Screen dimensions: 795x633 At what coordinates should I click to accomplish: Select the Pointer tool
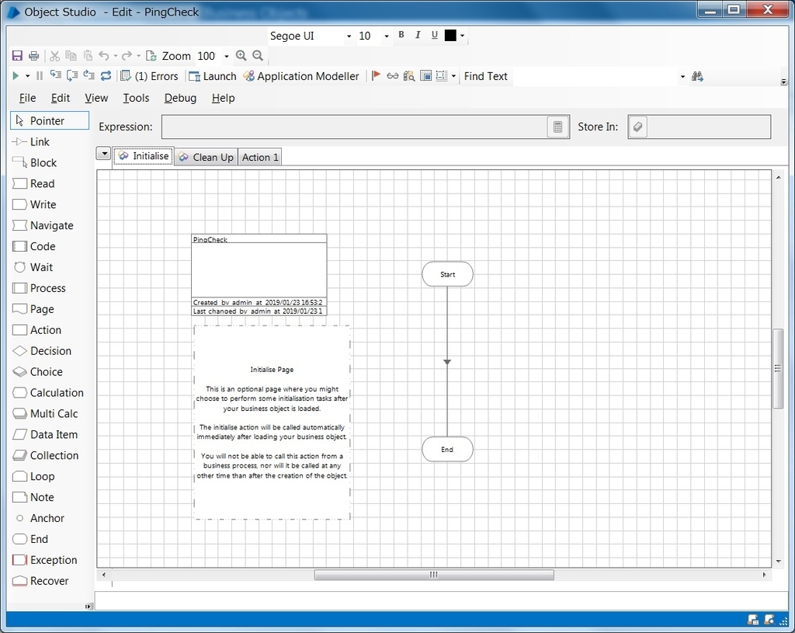point(50,120)
